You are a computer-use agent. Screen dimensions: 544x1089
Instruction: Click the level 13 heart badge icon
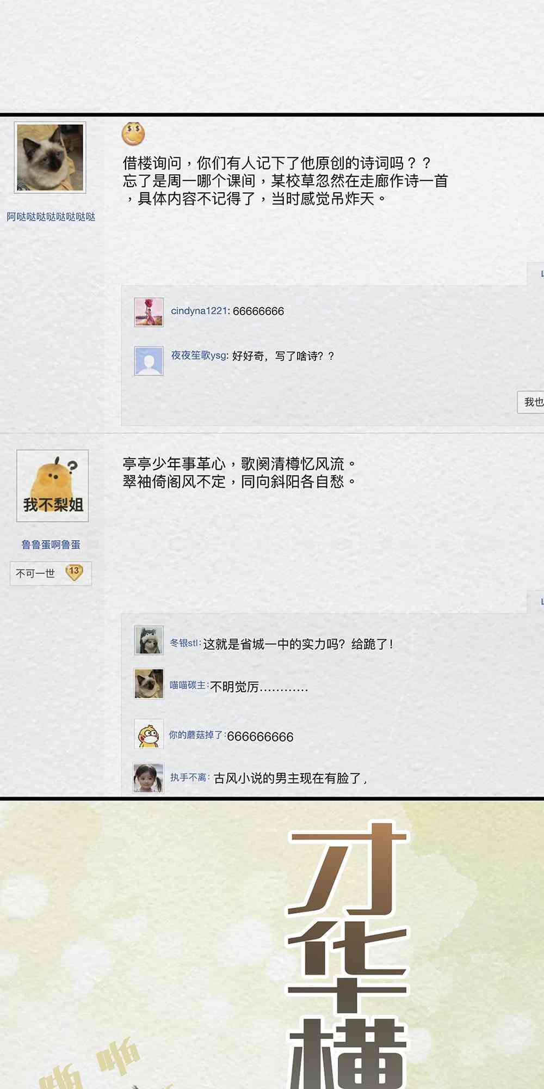(x=74, y=572)
